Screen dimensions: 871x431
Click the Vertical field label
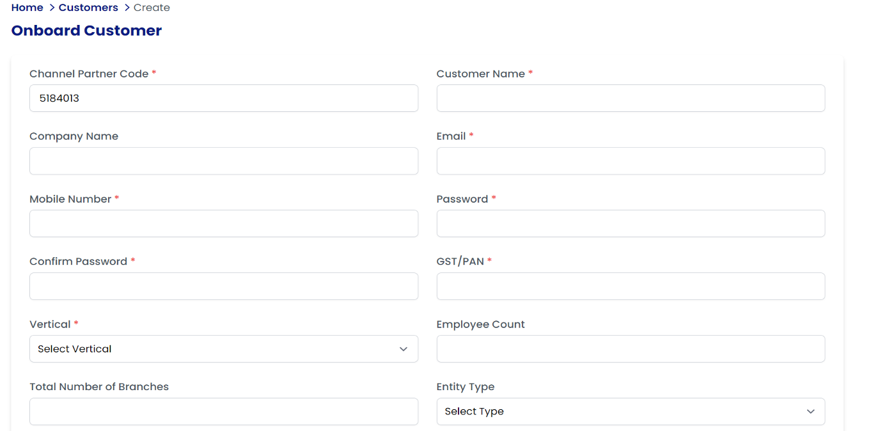point(50,324)
